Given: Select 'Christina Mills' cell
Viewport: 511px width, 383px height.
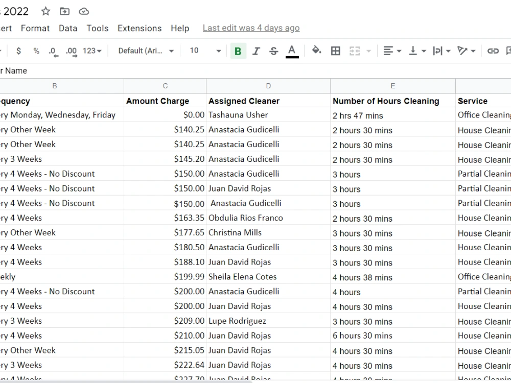Looking at the screenshot, I should [x=268, y=232].
